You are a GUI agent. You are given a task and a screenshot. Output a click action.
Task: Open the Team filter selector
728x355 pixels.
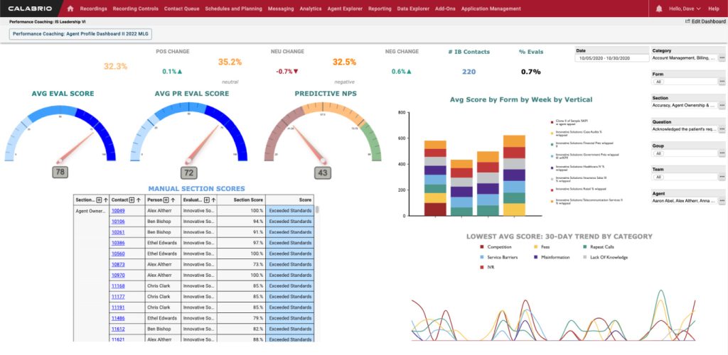pos(684,177)
